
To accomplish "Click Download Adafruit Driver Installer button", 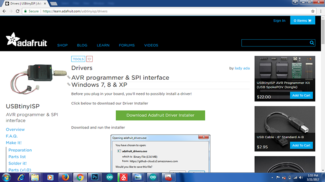I will point(160,115).
